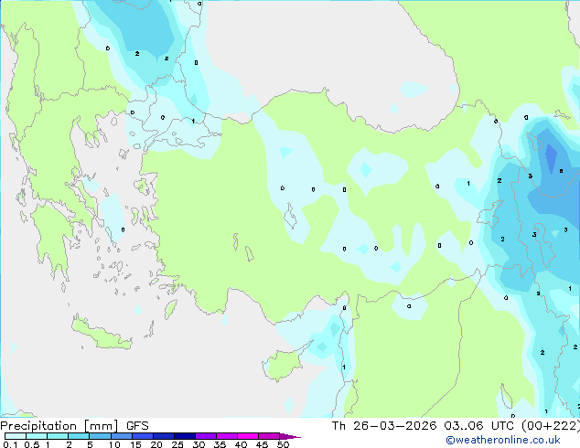Click the legend swatch for 1–2 mm

pos(58,436)
